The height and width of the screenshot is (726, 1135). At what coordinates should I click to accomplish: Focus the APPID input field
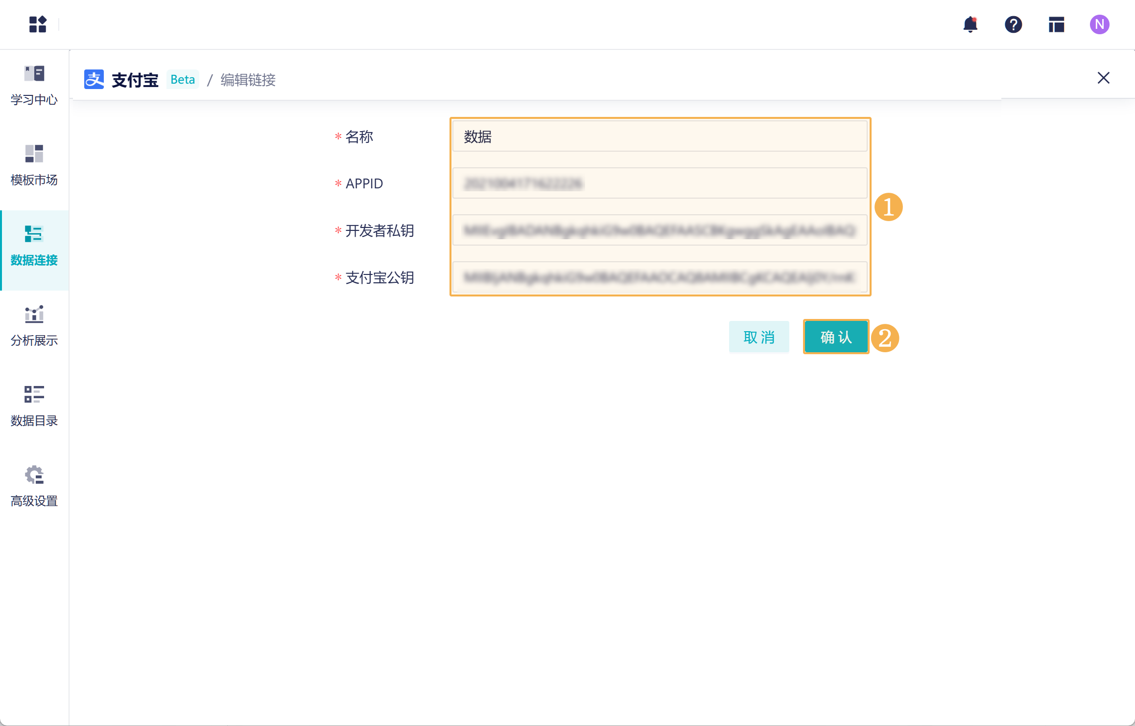(659, 183)
